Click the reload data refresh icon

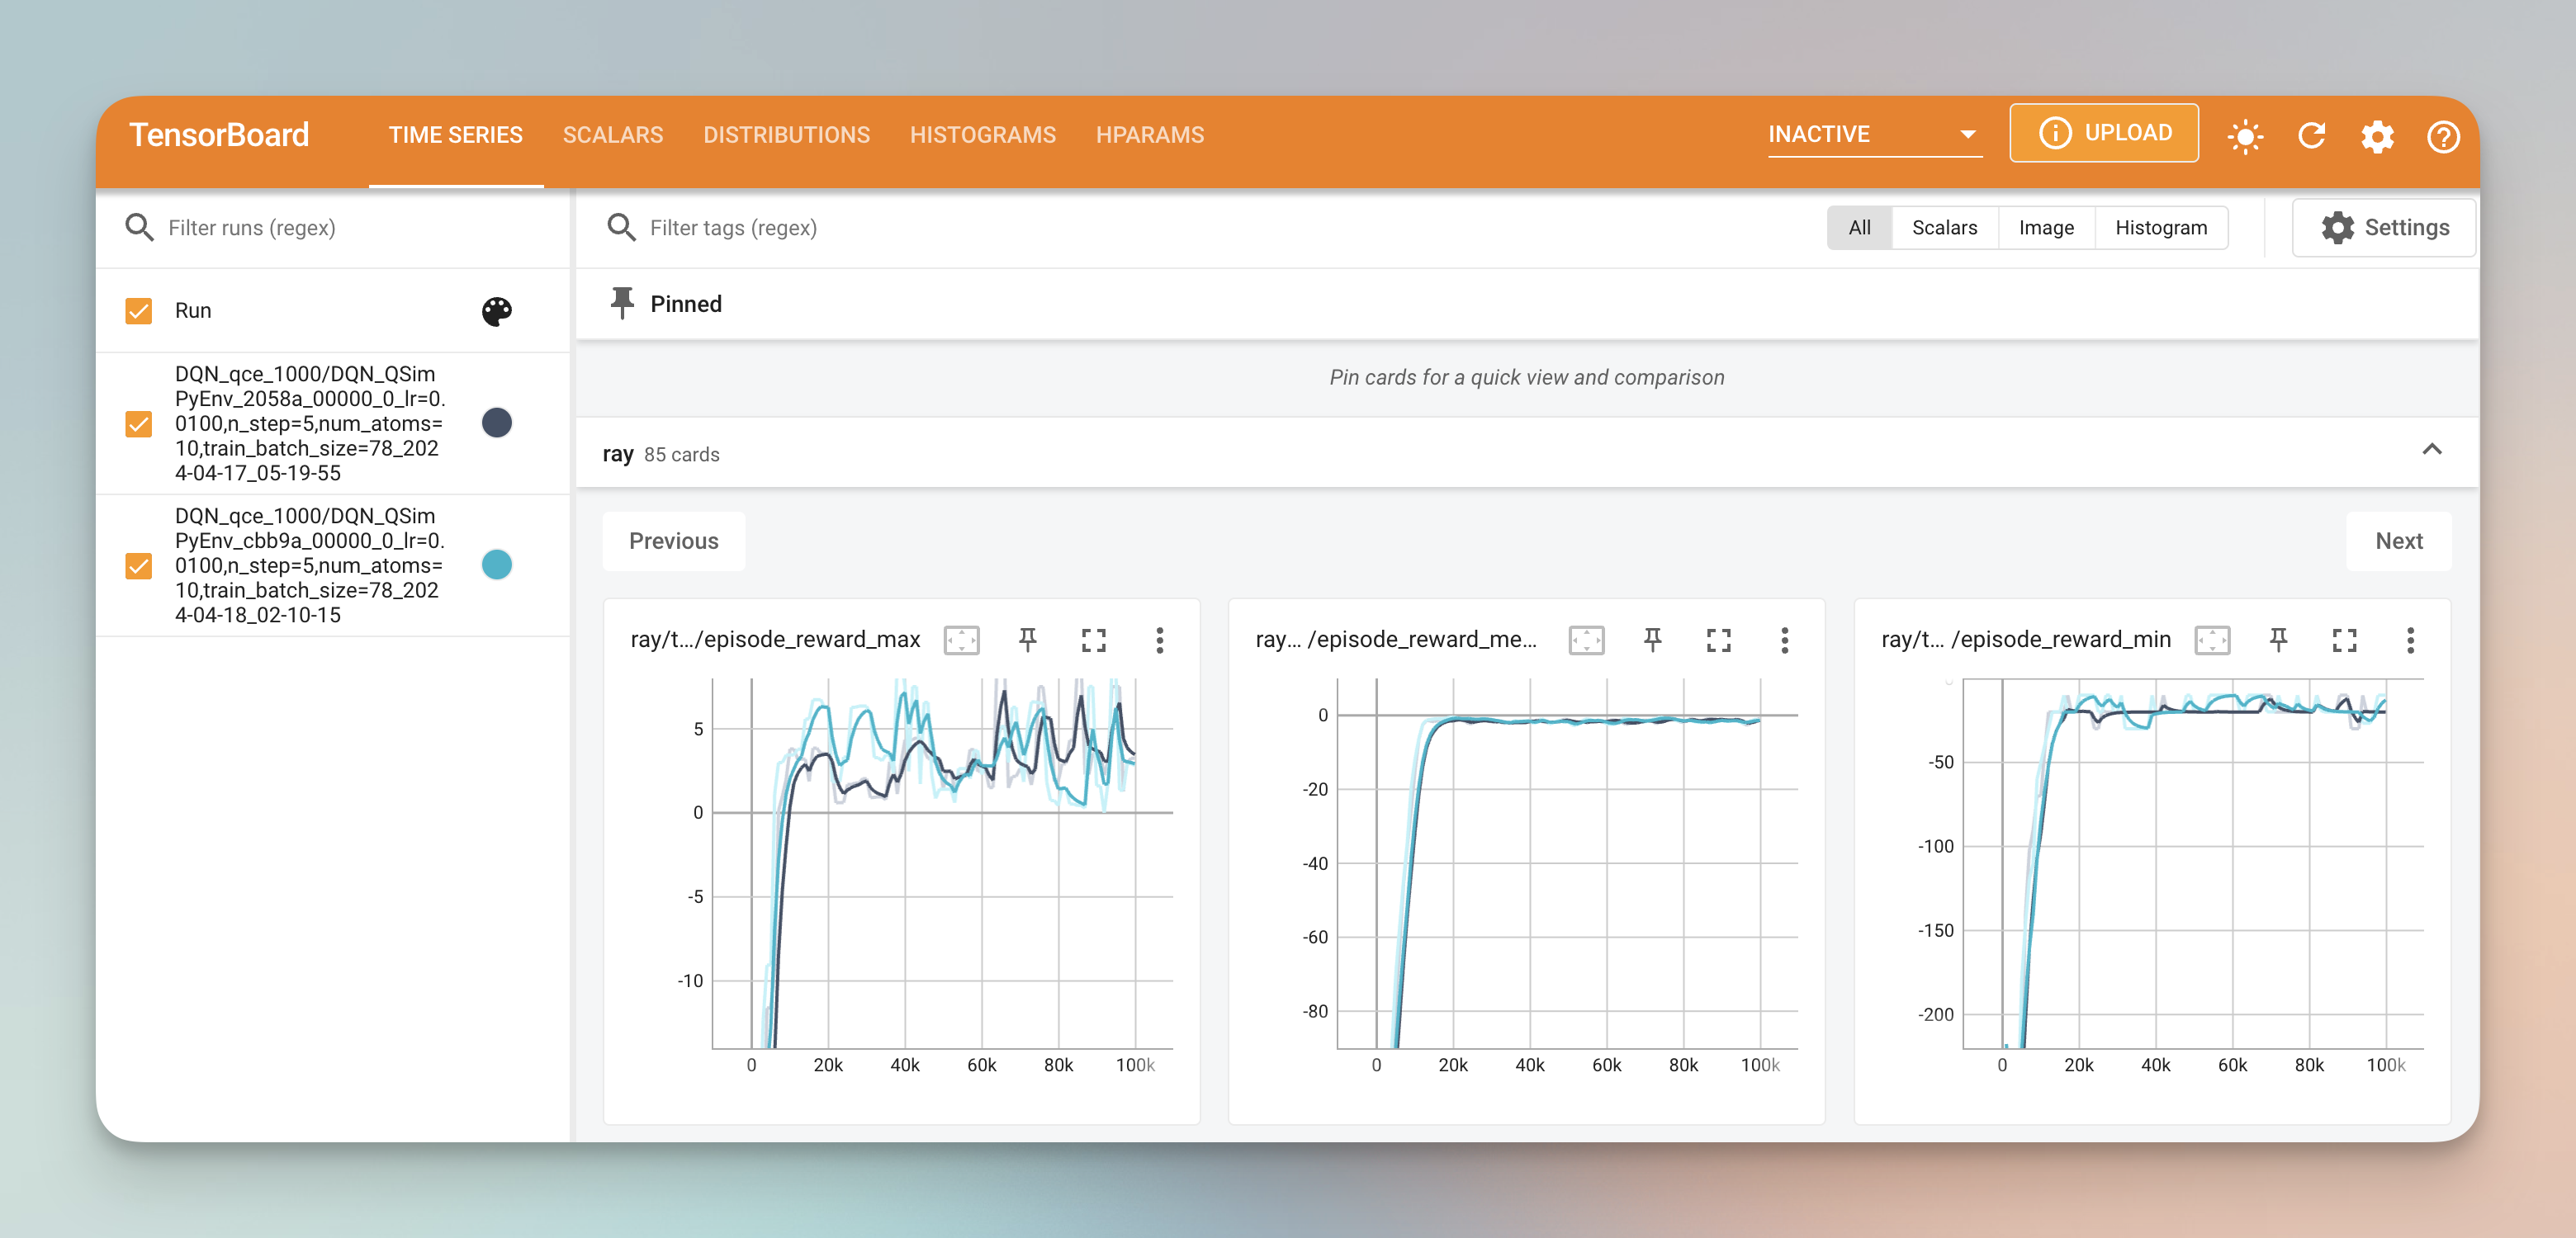2311,135
